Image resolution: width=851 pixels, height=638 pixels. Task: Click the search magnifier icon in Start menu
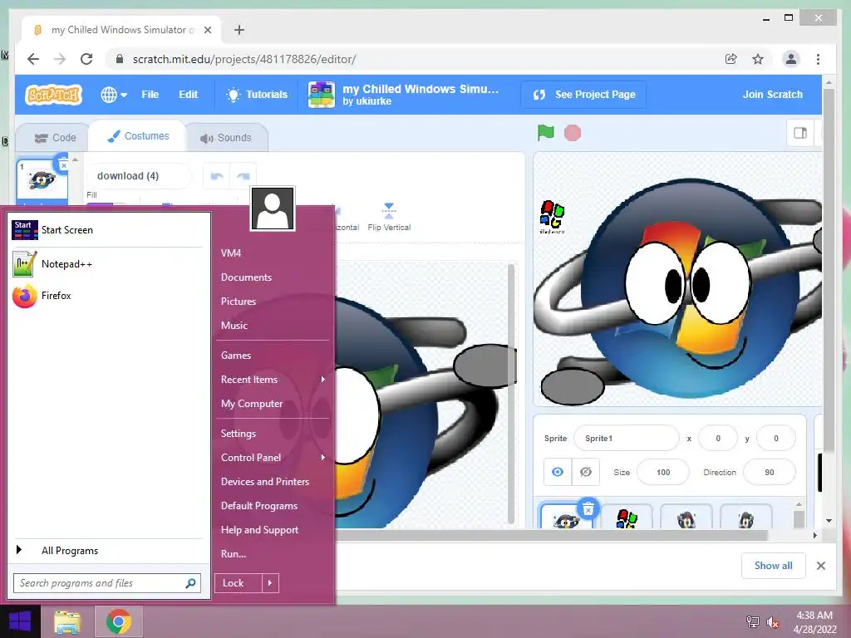[x=190, y=583]
